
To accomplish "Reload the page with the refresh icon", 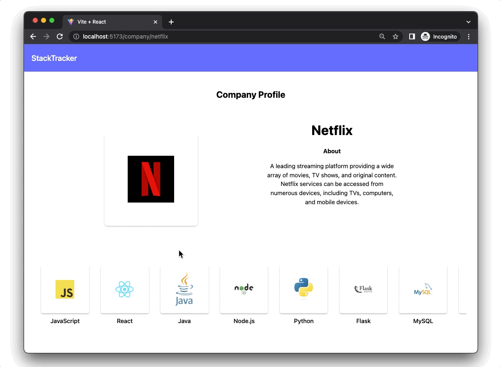I will (60, 36).
